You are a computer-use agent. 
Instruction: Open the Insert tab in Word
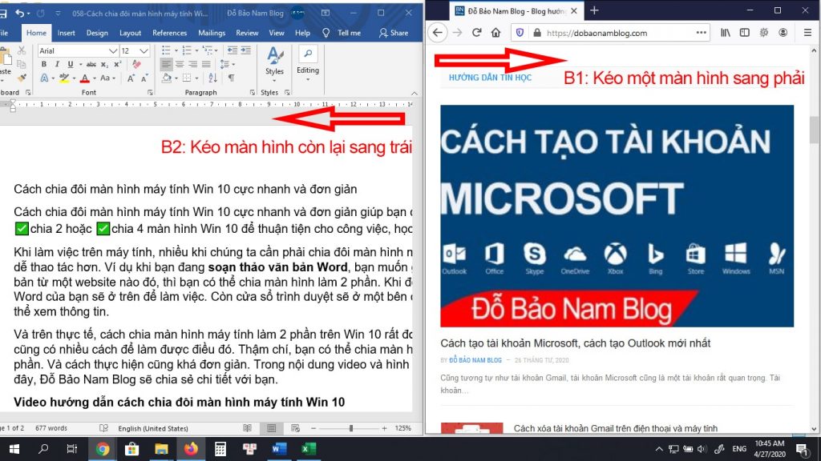(66, 32)
